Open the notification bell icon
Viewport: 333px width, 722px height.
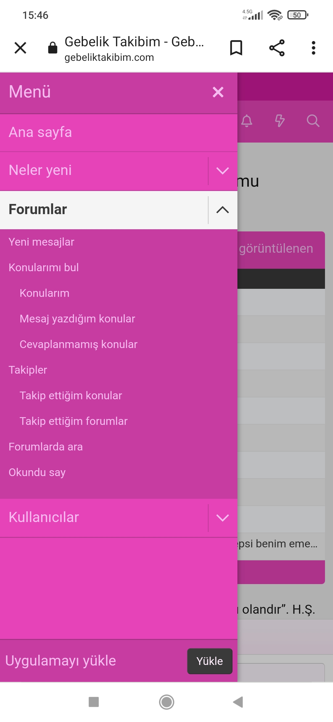pyautogui.click(x=247, y=121)
